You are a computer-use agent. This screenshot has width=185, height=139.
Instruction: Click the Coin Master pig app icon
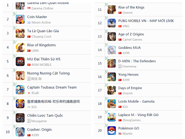(20, 19)
